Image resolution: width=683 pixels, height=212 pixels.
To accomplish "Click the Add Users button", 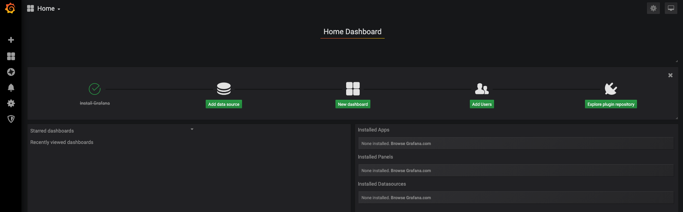I will click(x=482, y=104).
